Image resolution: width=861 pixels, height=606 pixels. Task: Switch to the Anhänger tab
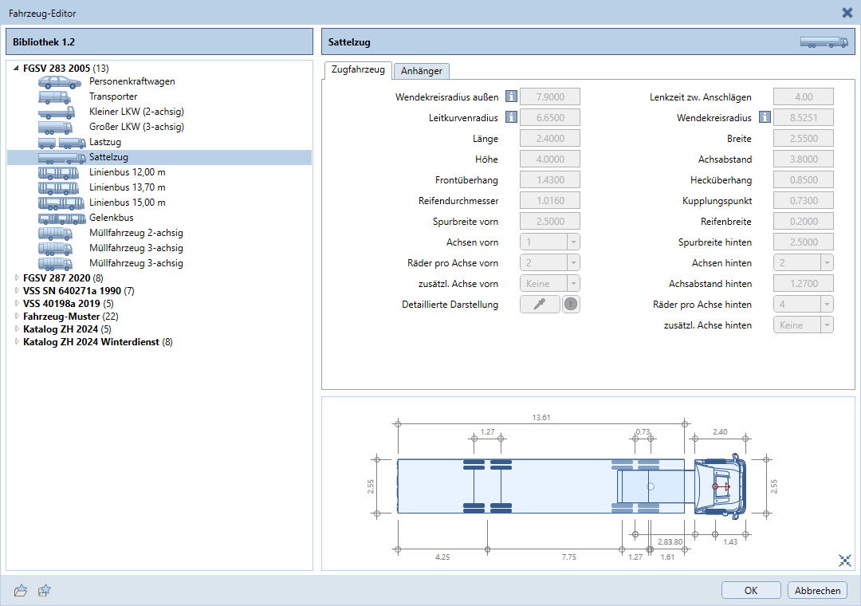[x=422, y=71]
